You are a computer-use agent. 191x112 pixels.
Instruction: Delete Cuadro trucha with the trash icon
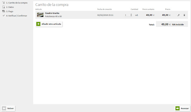[184, 15]
